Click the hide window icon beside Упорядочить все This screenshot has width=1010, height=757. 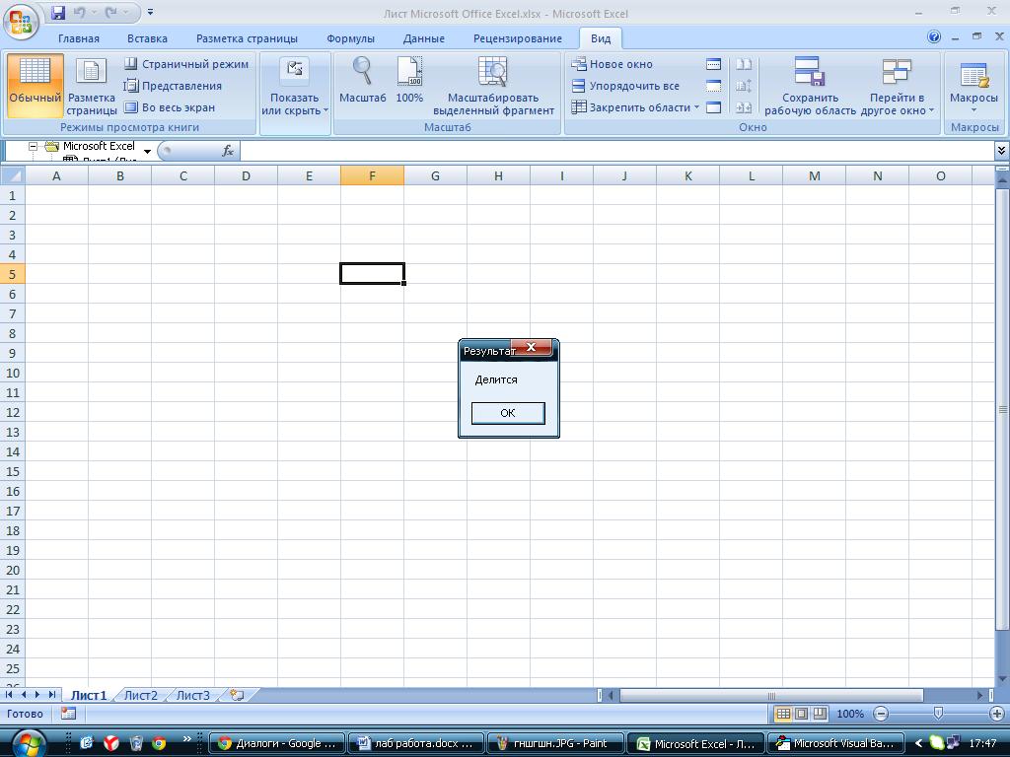click(713, 86)
